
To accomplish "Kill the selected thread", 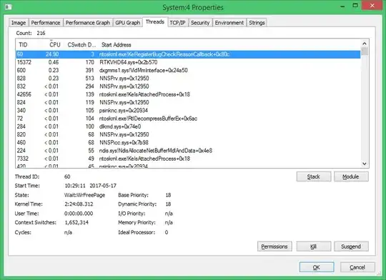I will pos(314,246).
